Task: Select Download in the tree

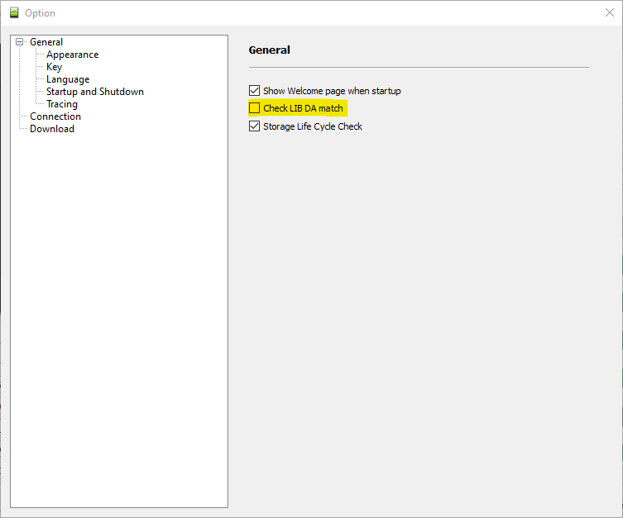Action: click(x=52, y=129)
